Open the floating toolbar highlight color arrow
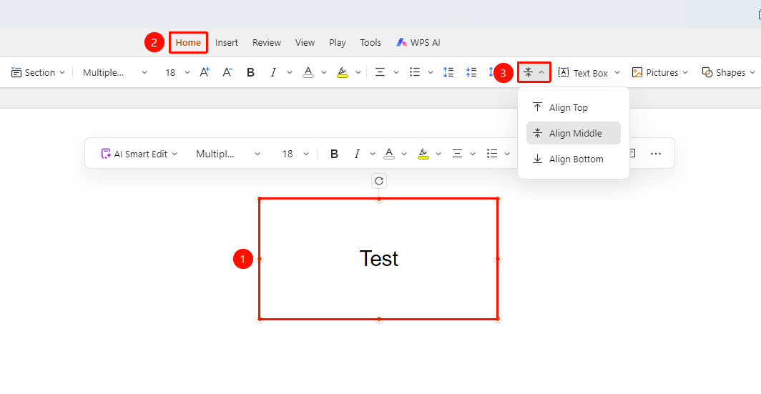 point(438,154)
